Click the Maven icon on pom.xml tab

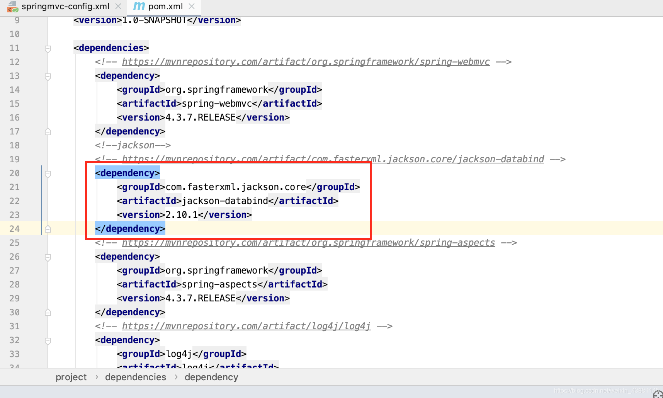pos(139,7)
